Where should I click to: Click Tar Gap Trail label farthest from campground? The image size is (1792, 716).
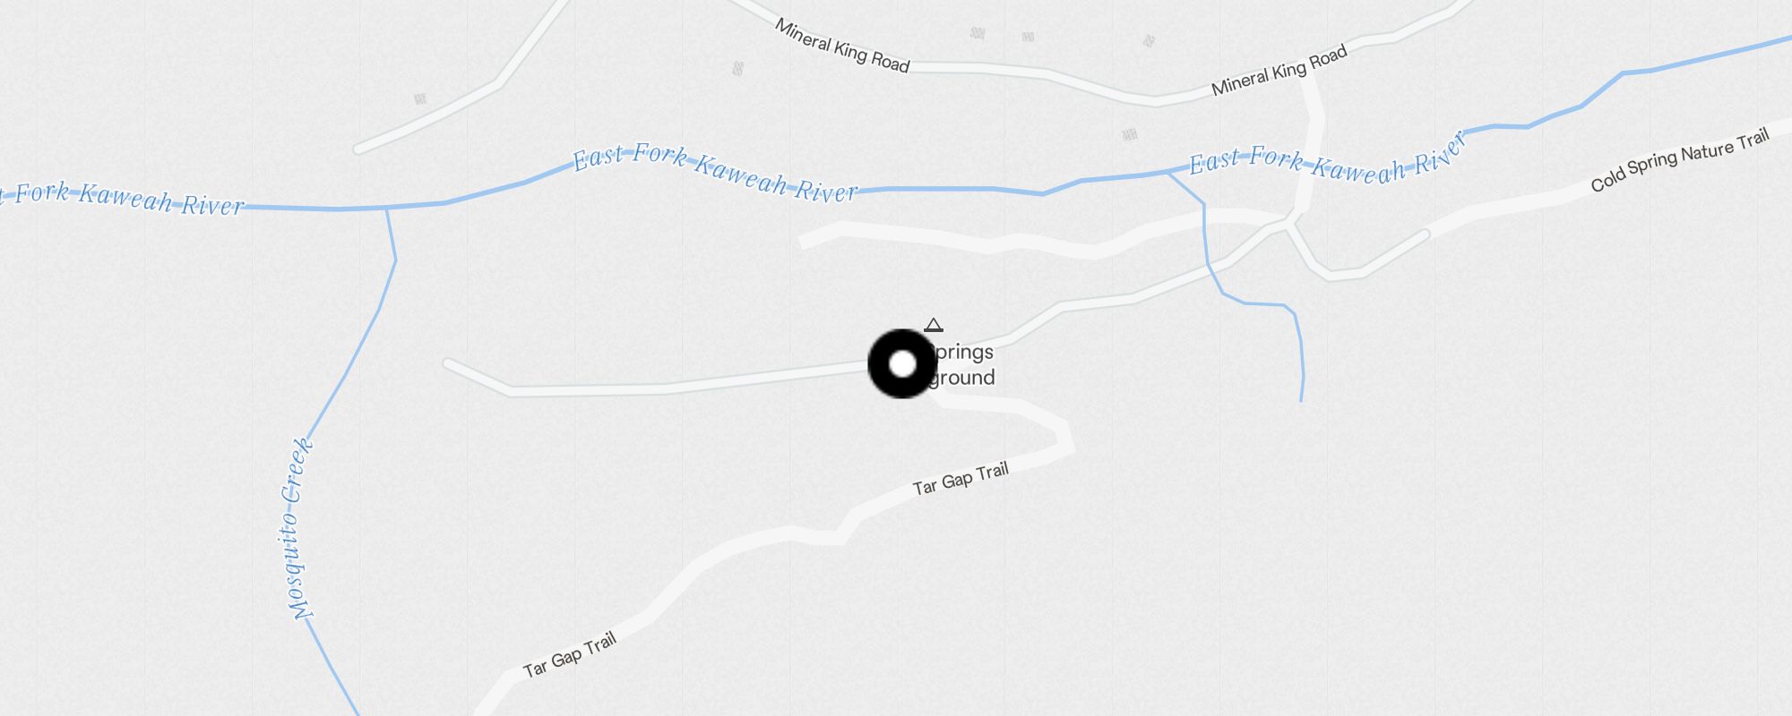(x=570, y=654)
